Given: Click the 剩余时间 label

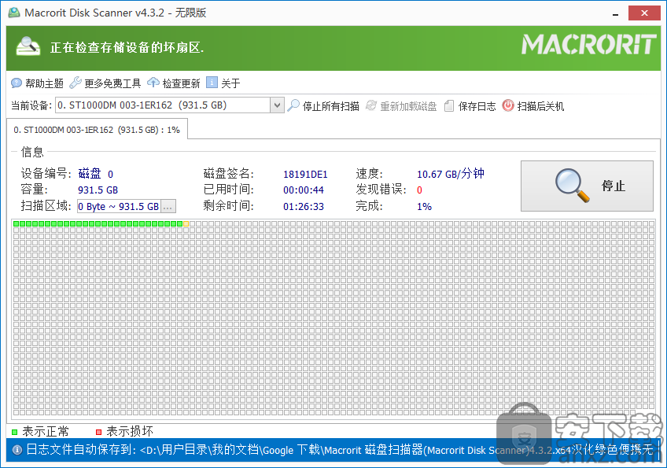Looking at the screenshot, I should tap(228, 206).
